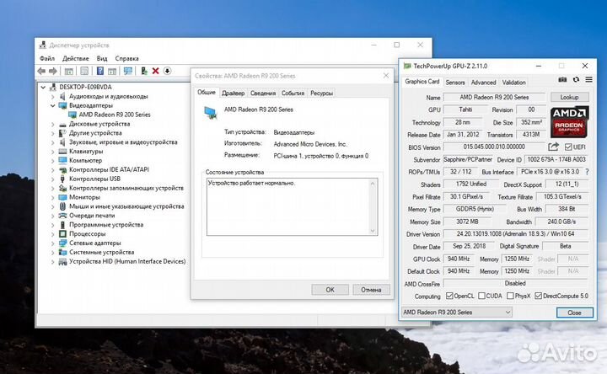Collapse the Видеоадаптеры tree node
607x374 pixels.
tap(52, 105)
